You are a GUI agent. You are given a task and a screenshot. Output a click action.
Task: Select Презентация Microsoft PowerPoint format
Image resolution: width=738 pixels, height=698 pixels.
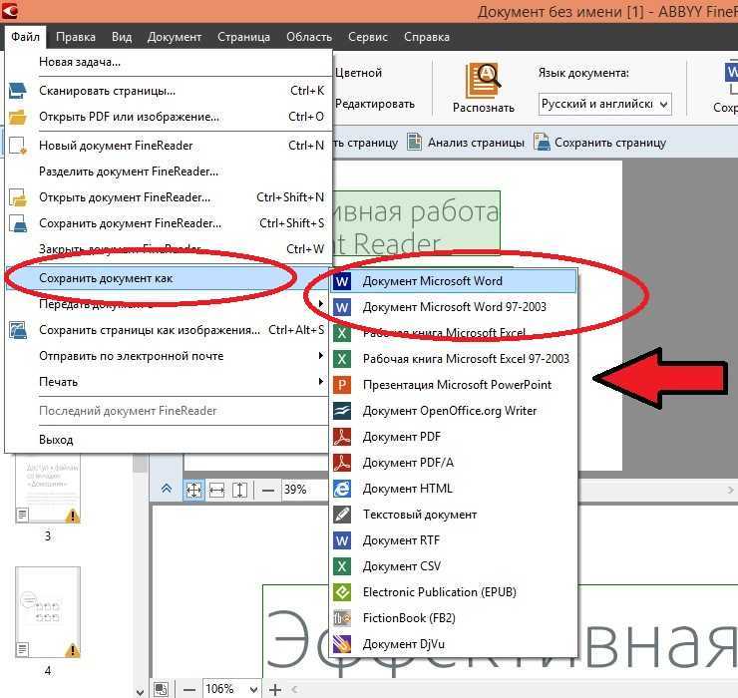[454, 385]
